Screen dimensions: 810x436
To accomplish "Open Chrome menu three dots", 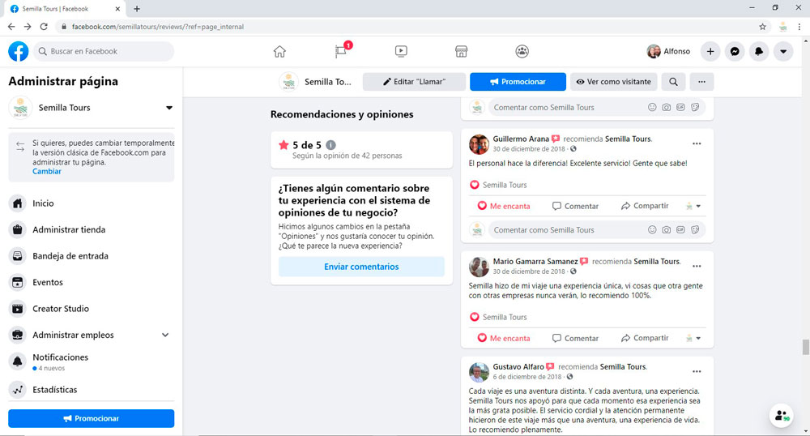I will 799,27.
